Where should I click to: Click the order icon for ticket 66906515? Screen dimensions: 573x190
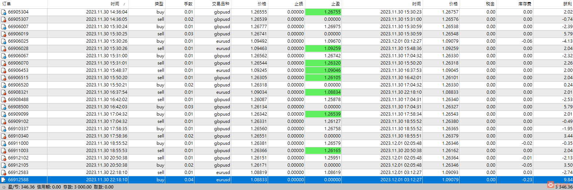click(x=4, y=78)
